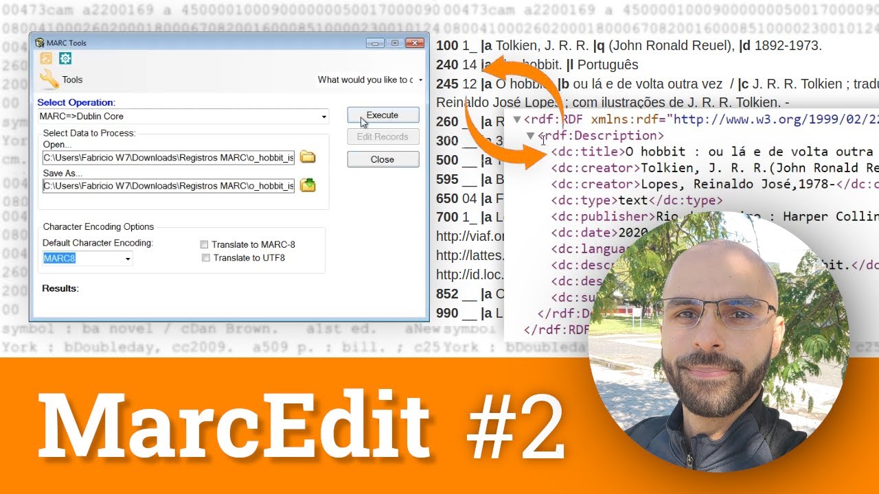The height and width of the screenshot is (494, 879).
Task: Collapse the rdf:Description node in the XML view
Action: 531,136
